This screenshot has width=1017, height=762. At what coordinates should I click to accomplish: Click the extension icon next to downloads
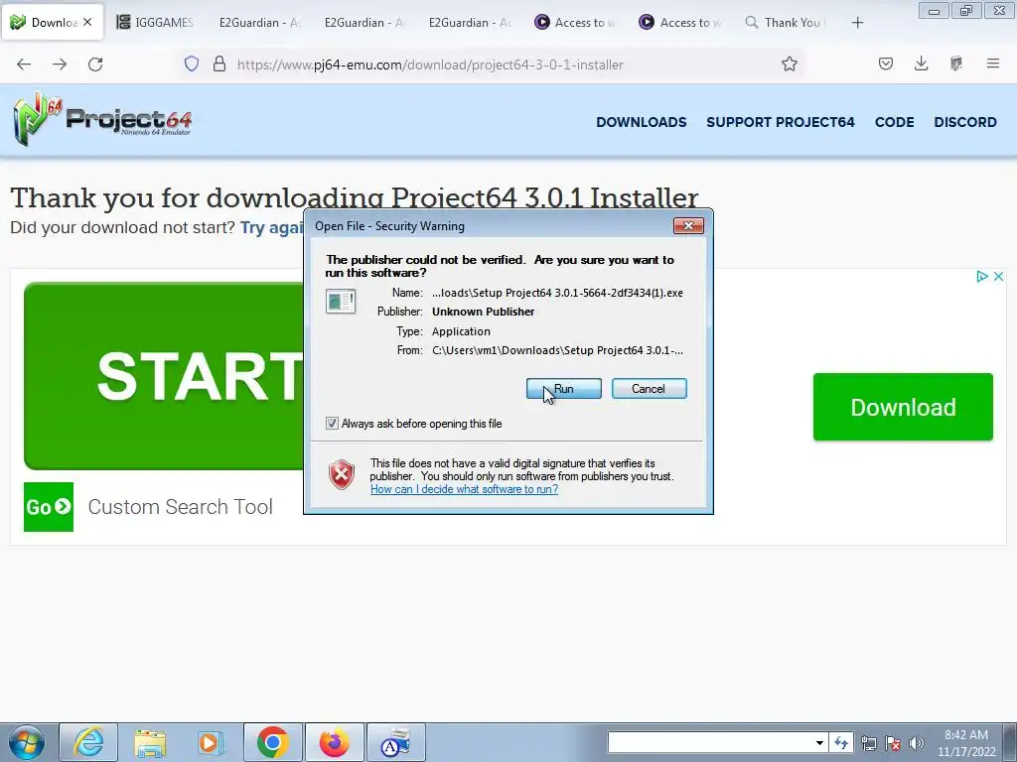[956, 63]
